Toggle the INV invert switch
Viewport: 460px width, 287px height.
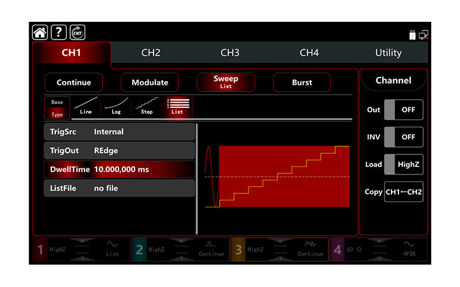pos(403,137)
